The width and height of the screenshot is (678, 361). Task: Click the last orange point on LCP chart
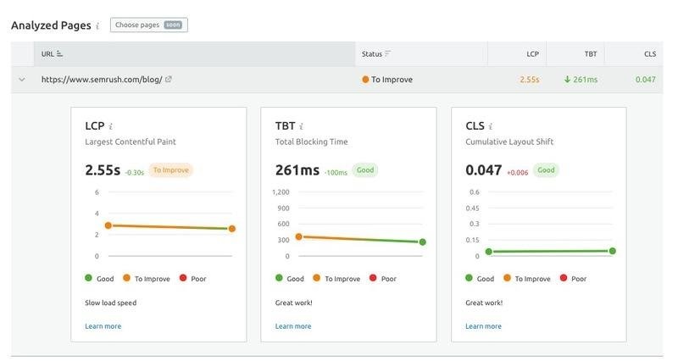click(232, 229)
